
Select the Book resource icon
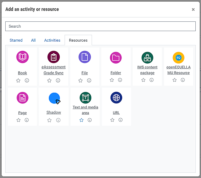pyautogui.click(x=22, y=57)
